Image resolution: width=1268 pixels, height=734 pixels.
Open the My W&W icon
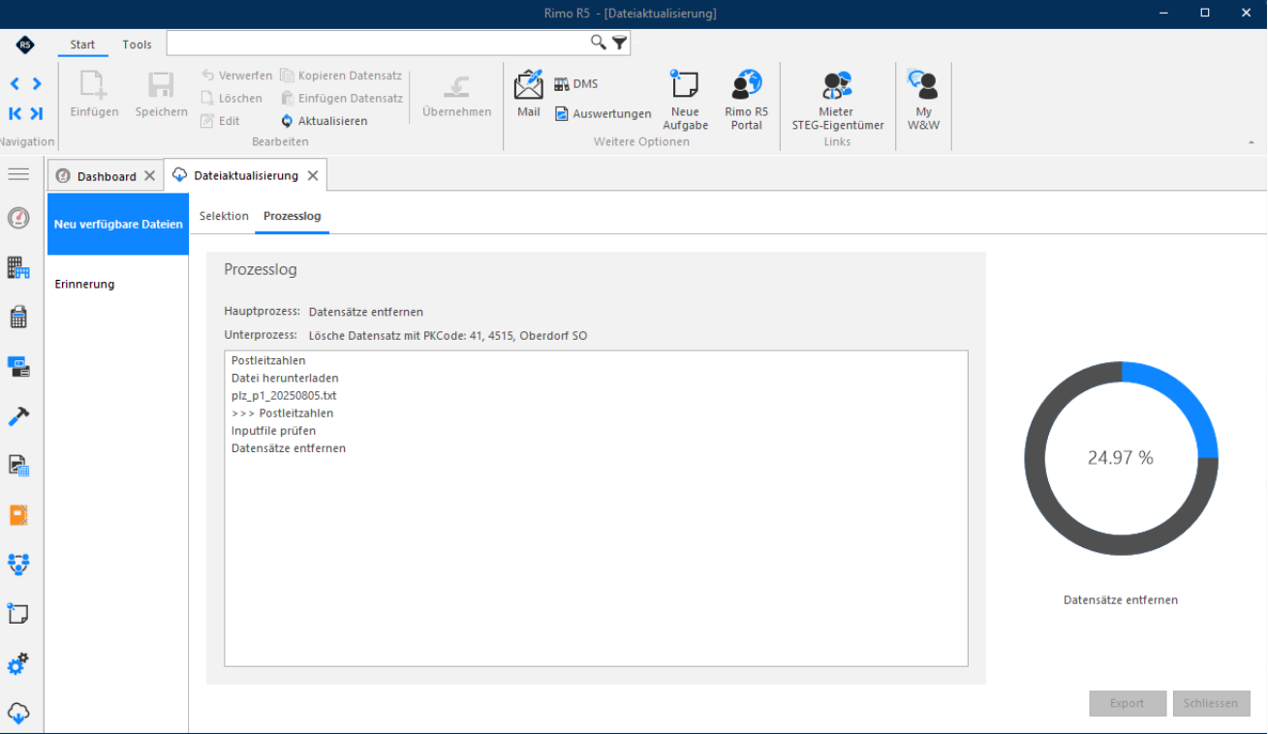[x=923, y=100]
